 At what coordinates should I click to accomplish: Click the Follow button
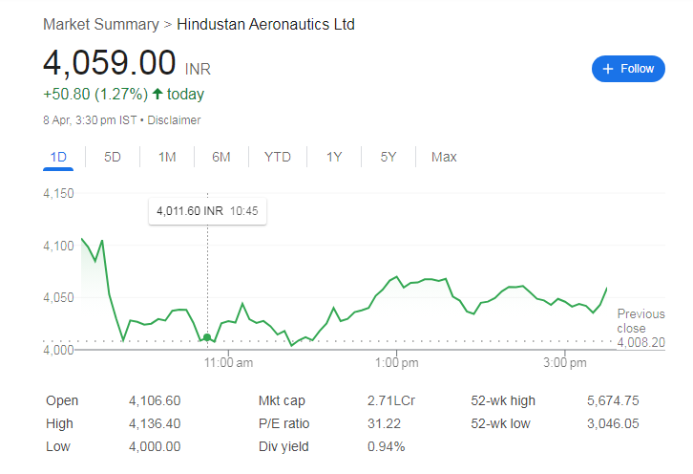click(x=628, y=69)
